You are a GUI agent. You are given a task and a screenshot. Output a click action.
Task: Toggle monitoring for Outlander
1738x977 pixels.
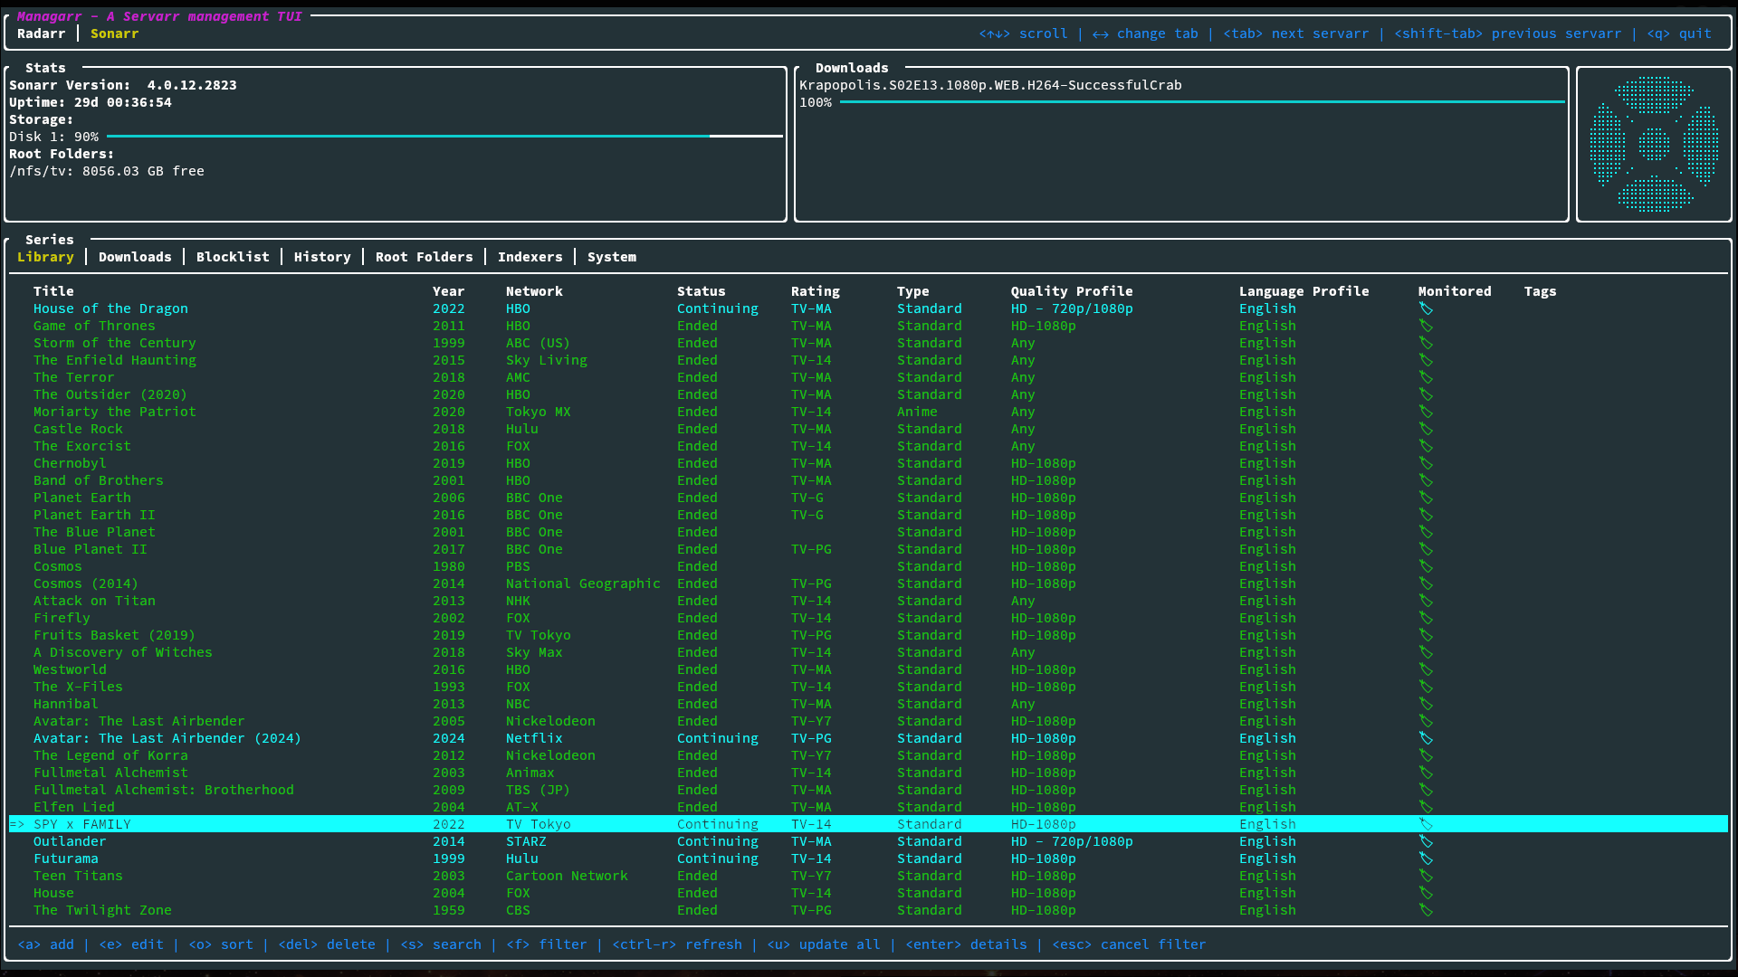pyautogui.click(x=1427, y=841)
